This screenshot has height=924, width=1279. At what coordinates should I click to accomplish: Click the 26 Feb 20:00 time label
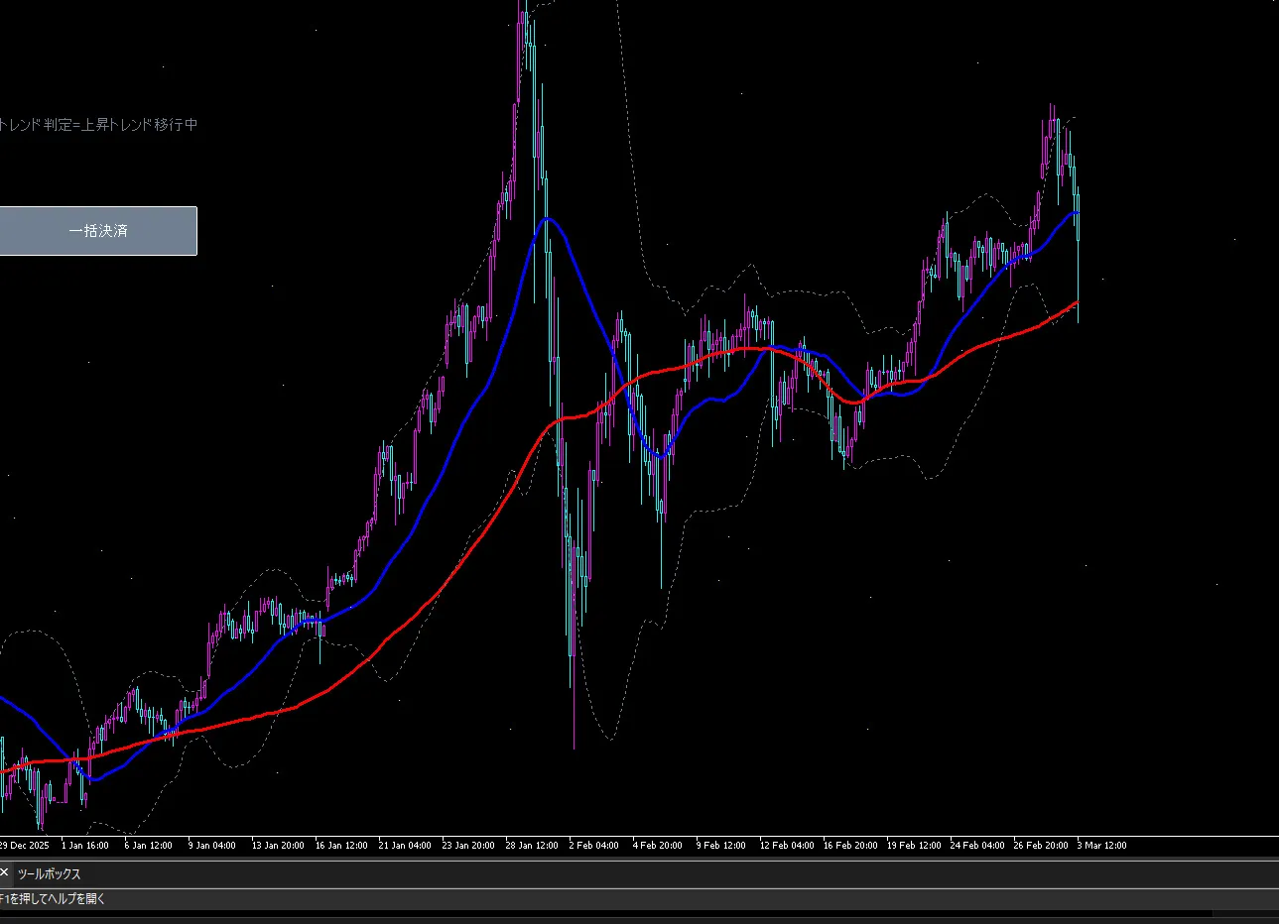click(x=1041, y=846)
